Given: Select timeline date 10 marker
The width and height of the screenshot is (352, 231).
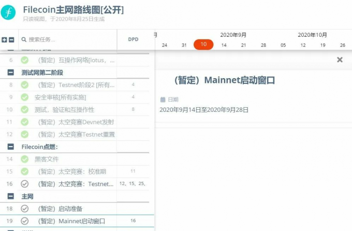Looking at the screenshot, I should (x=203, y=44).
